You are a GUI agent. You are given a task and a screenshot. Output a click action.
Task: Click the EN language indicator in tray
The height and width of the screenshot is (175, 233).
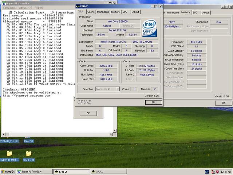click(207, 171)
